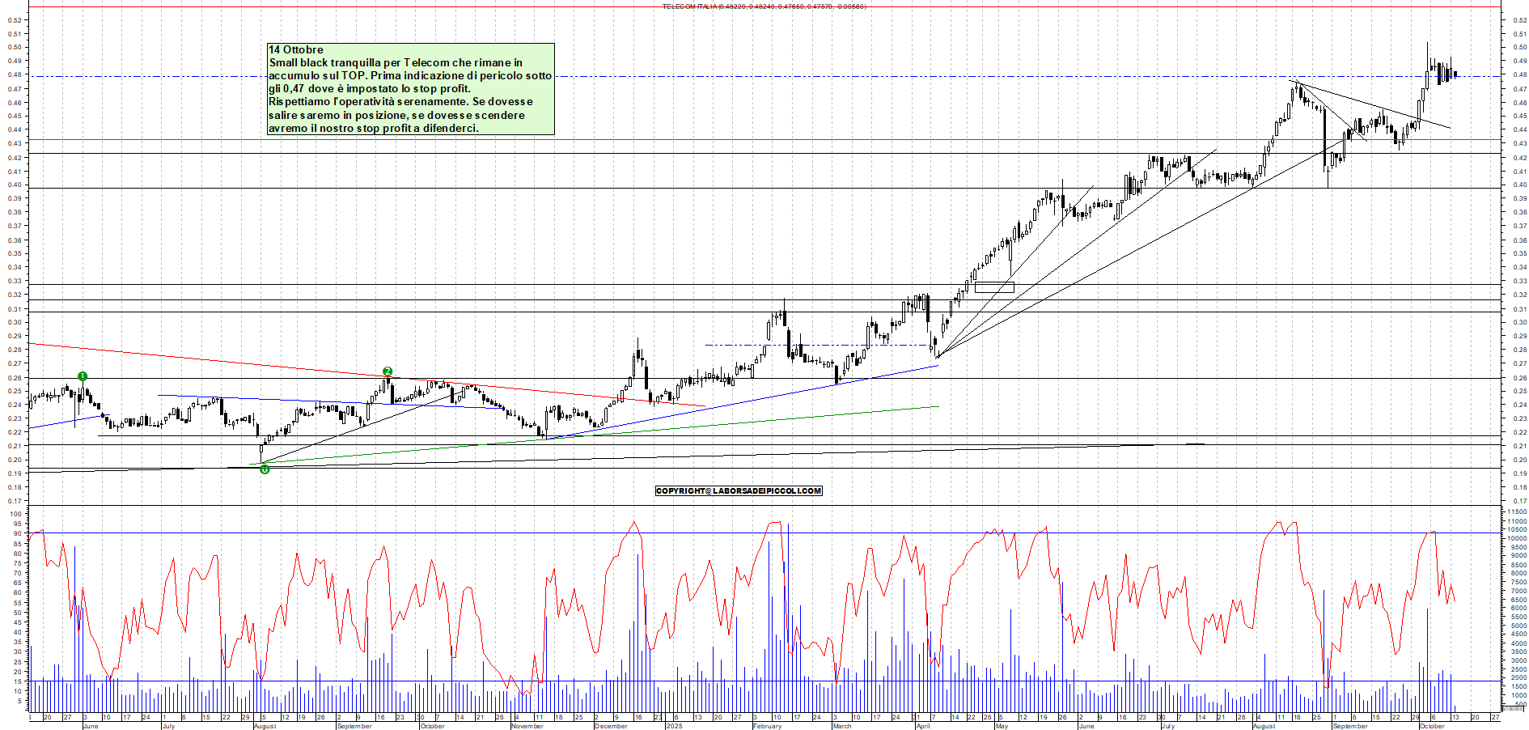
Task: Select the green circle marker numbered 2
Action: pyautogui.click(x=388, y=371)
